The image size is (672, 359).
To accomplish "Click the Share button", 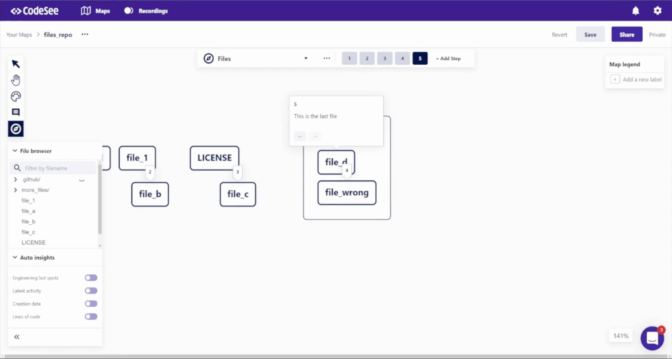I will pos(627,34).
